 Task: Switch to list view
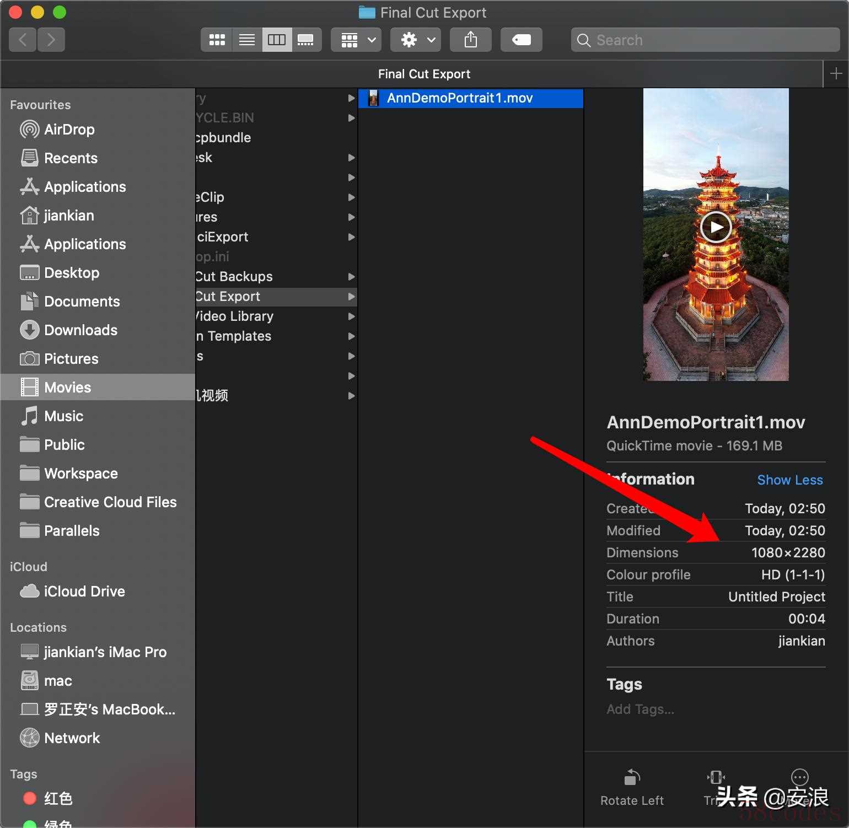point(247,40)
